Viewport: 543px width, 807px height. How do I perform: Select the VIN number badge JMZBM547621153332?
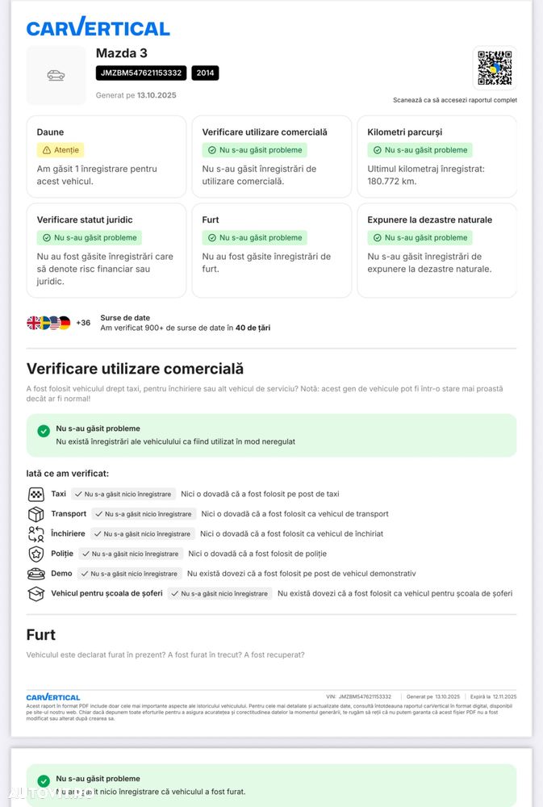[x=141, y=73]
